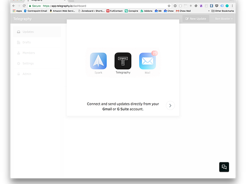
Task: Open the FullContact bookmark
Action: (x=114, y=11)
